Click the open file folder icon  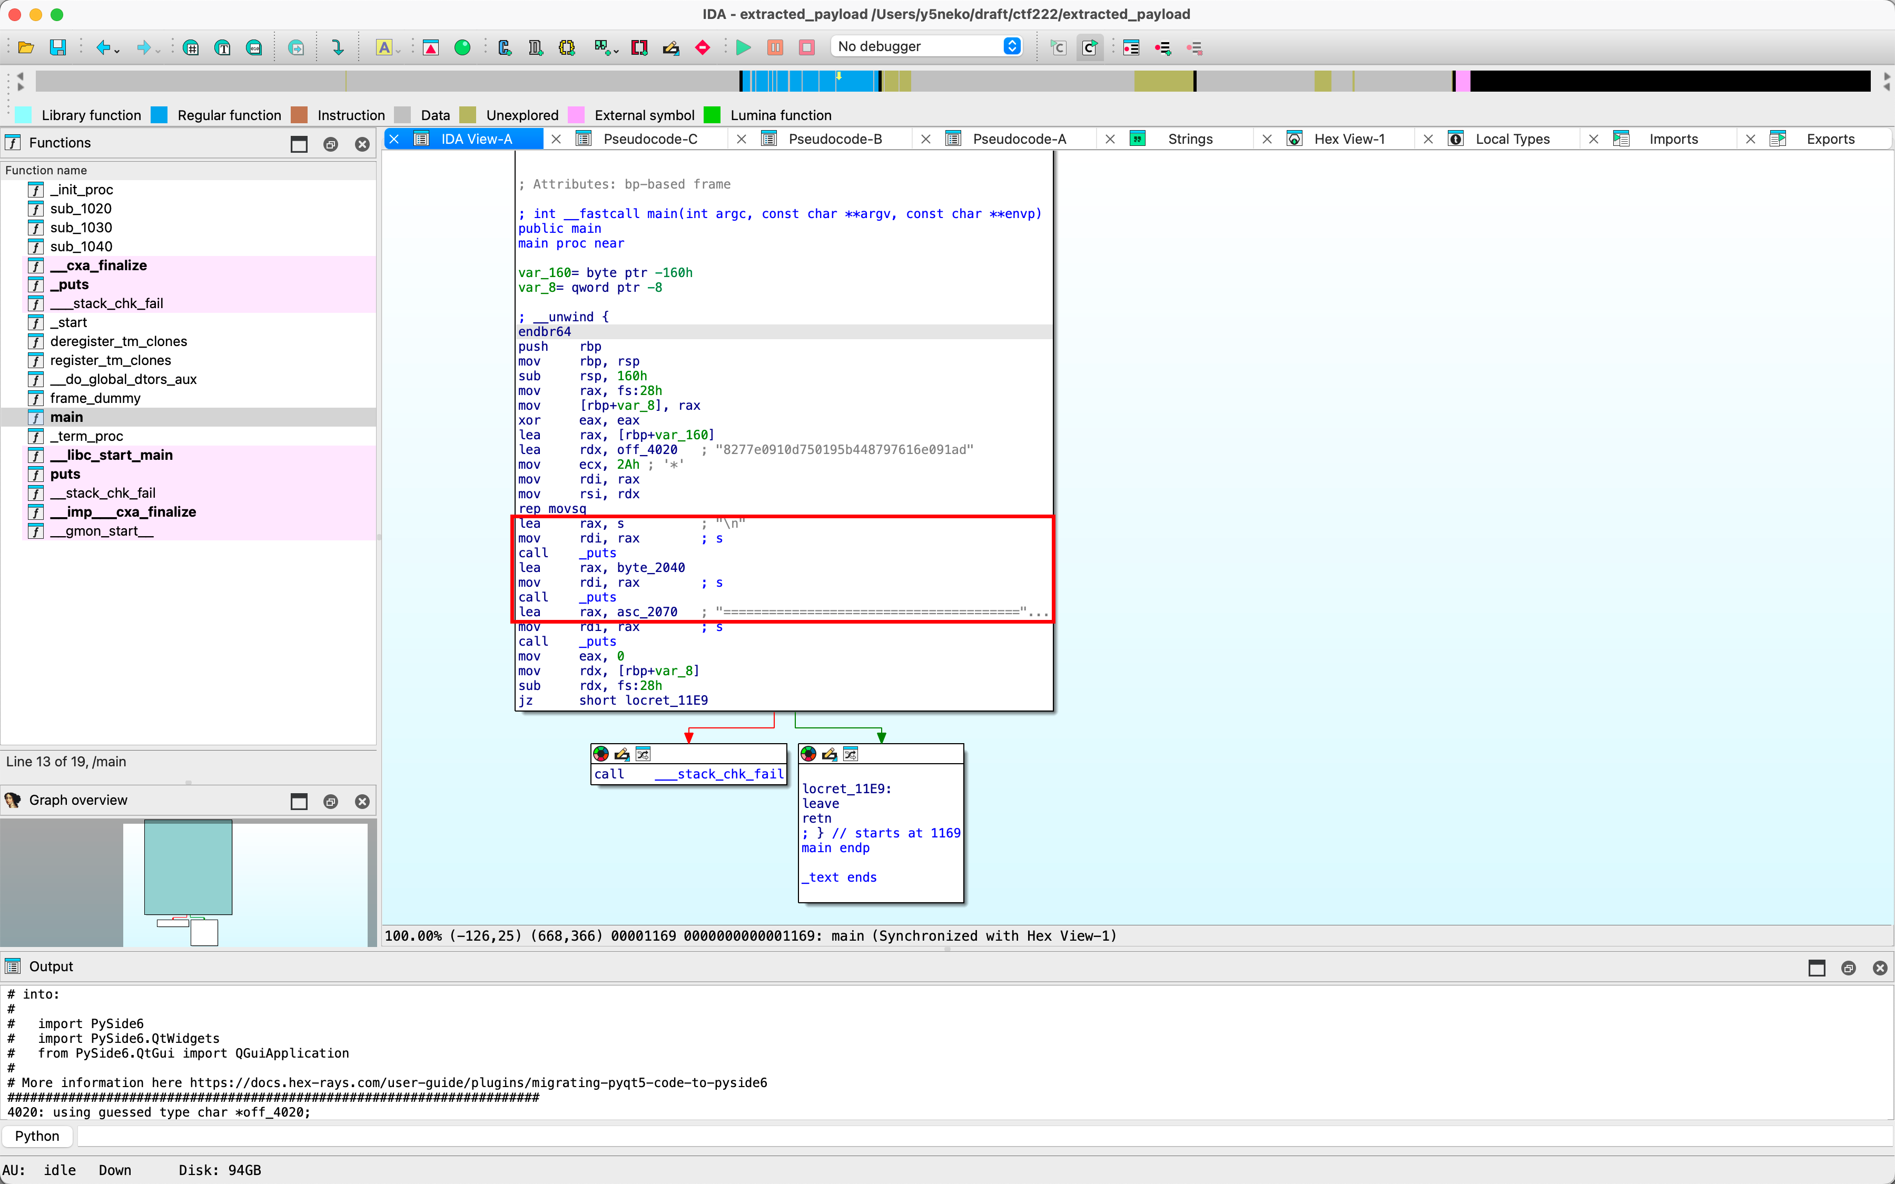(26, 48)
